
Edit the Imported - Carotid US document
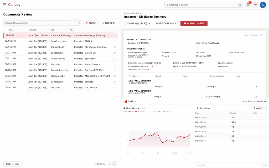[x=115, y=53]
